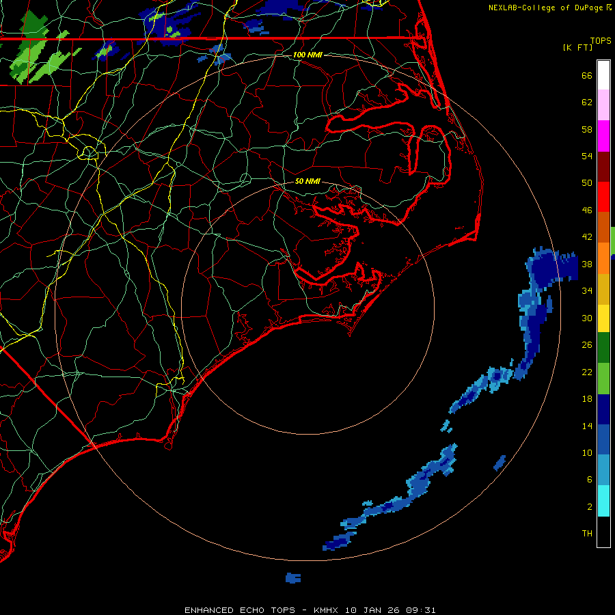Click the 42 legend value
615x615 pixels.
coord(587,237)
